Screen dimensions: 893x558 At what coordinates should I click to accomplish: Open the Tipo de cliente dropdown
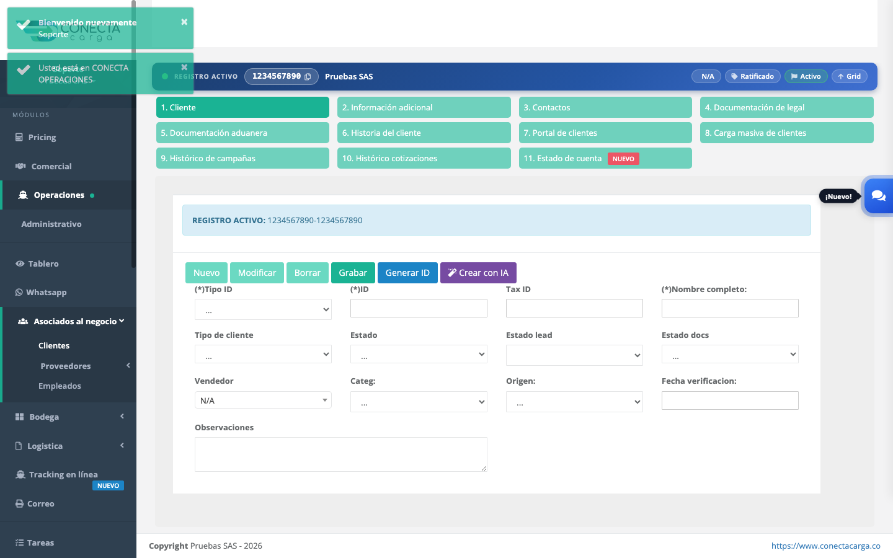(x=263, y=355)
